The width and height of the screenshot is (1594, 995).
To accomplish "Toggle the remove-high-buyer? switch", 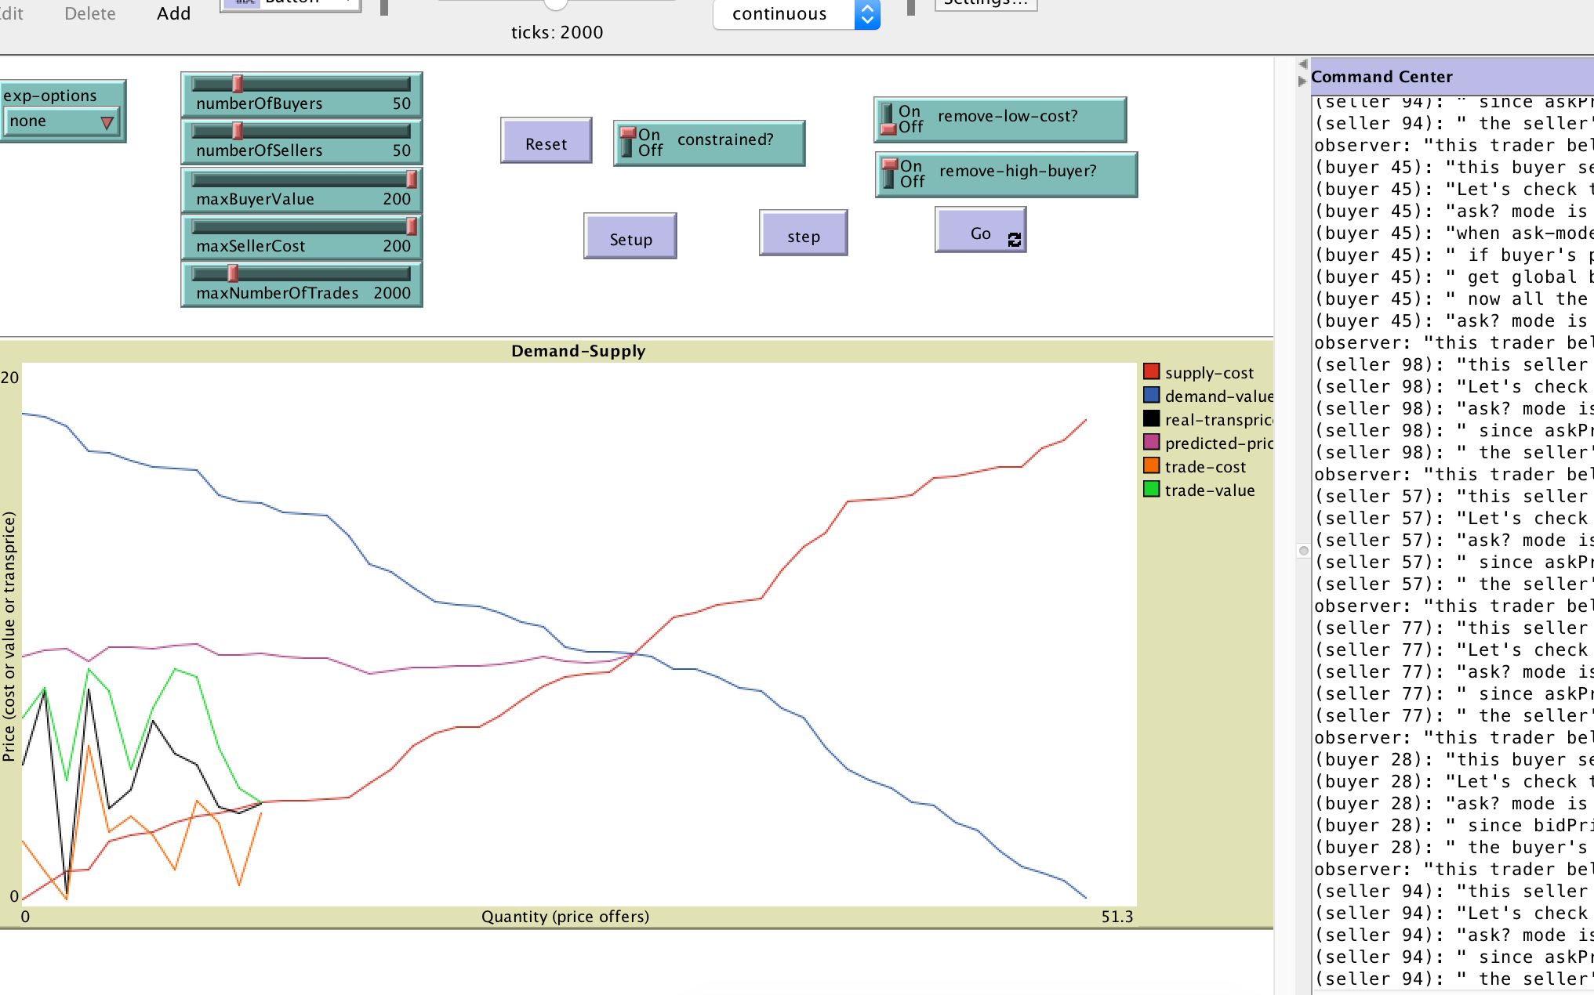I will [x=1006, y=174].
